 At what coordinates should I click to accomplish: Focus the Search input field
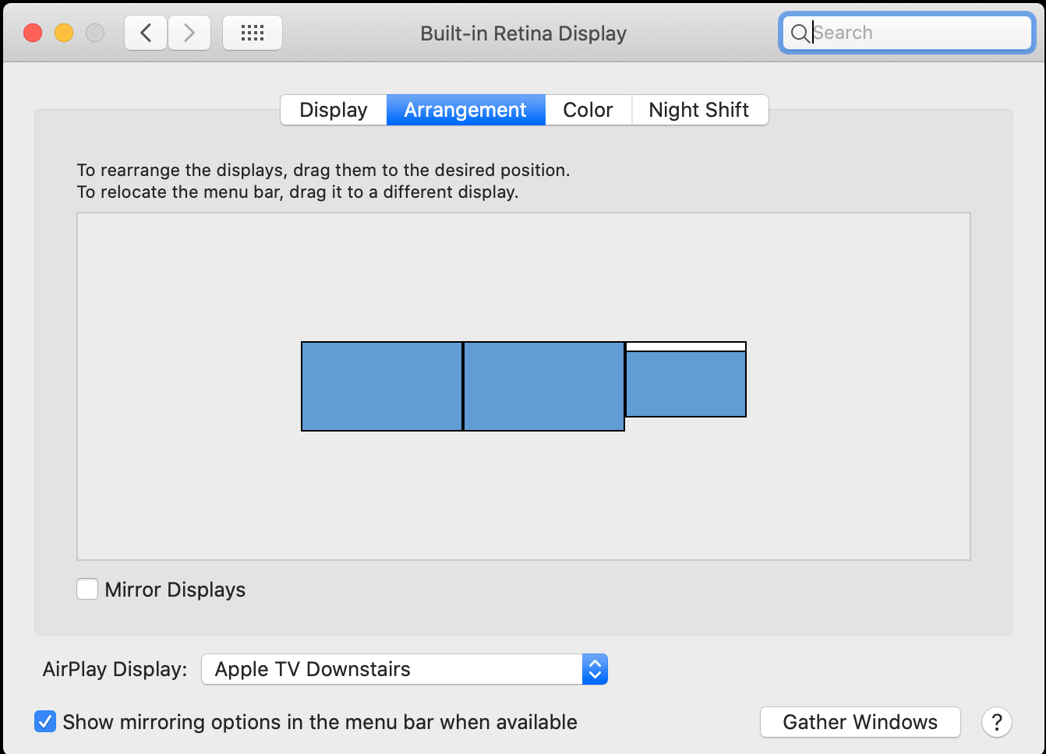(x=920, y=33)
